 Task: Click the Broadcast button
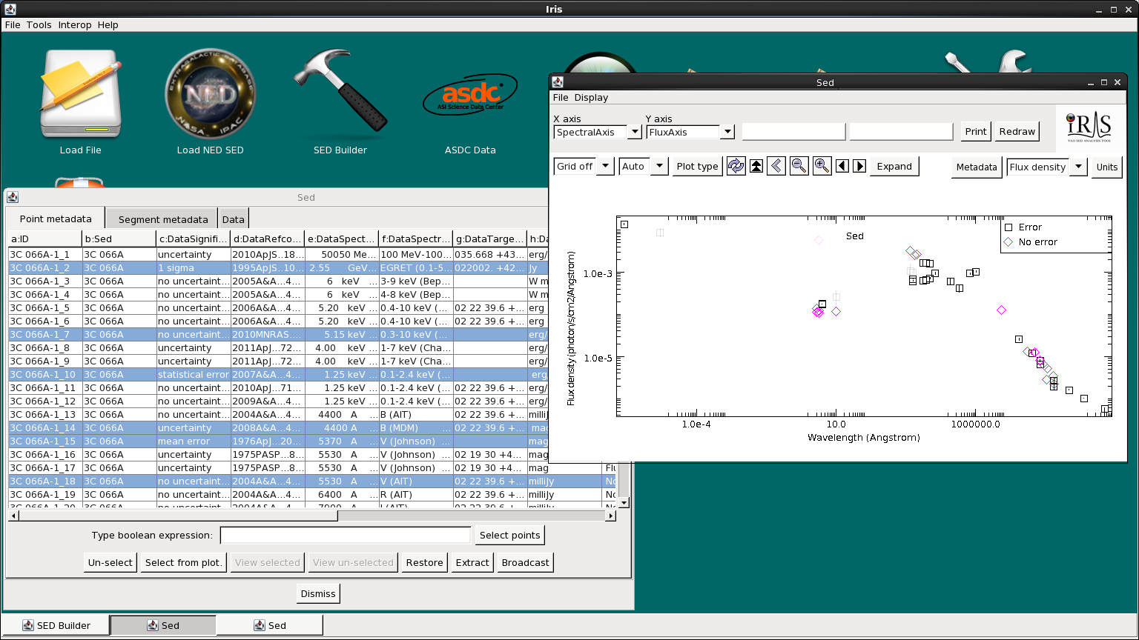coord(525,562)
